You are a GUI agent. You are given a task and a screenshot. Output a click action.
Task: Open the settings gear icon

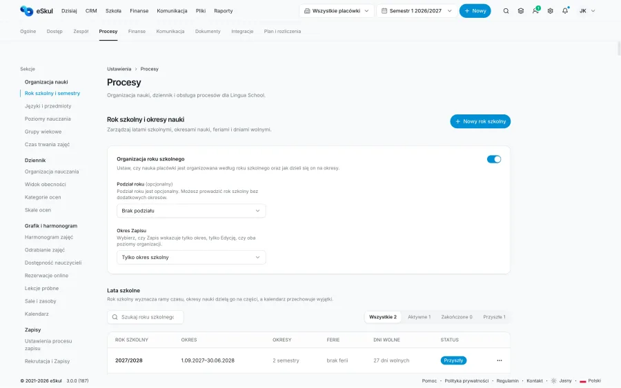[550, 11]
